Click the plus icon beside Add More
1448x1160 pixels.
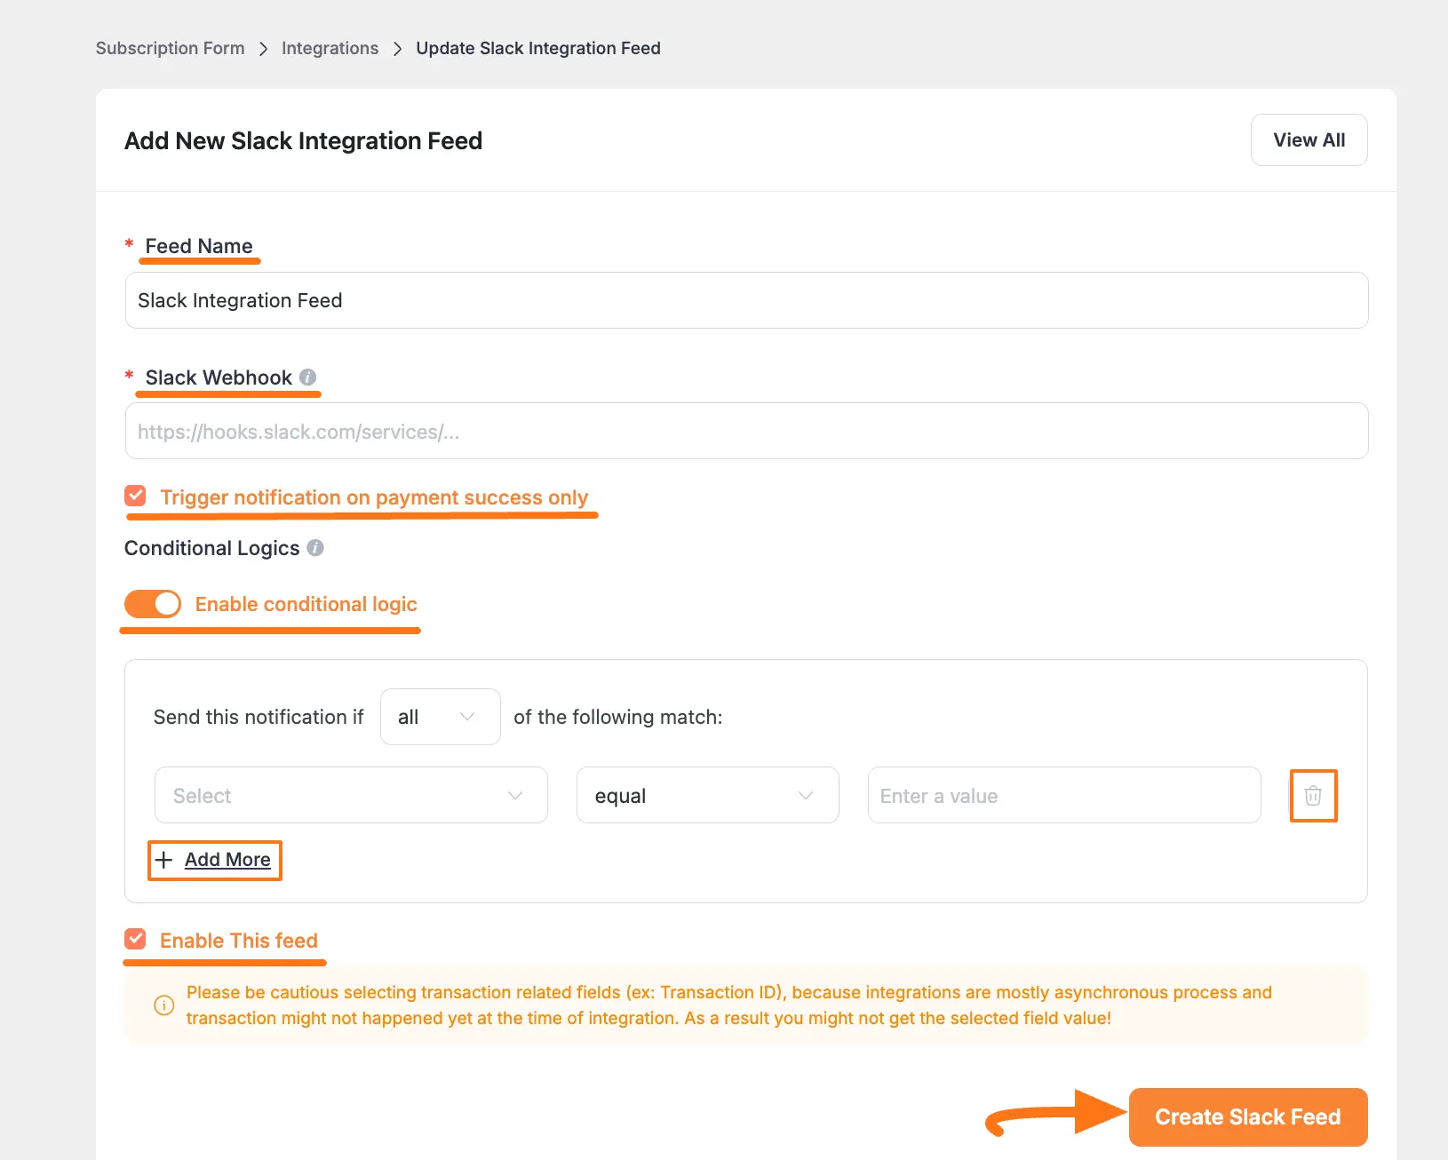(x=164, y=860)
